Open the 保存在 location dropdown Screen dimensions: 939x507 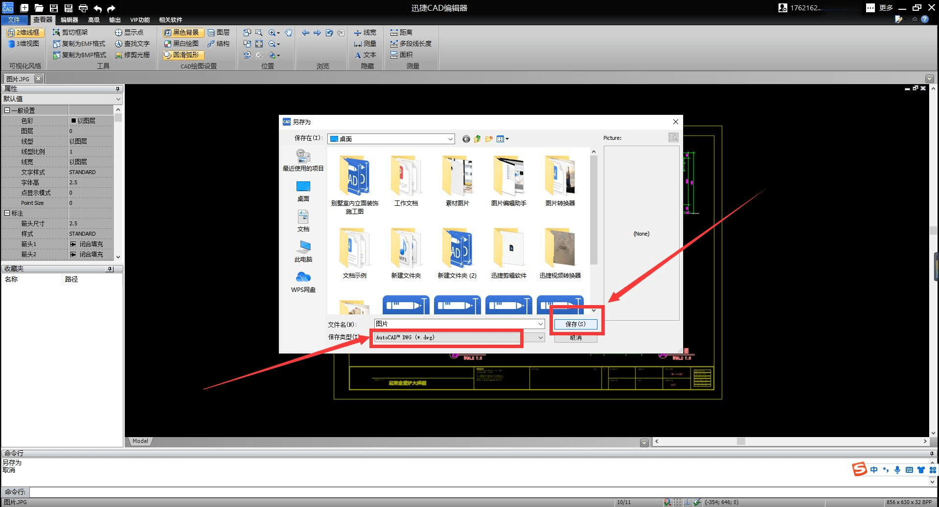pos(391,139)
